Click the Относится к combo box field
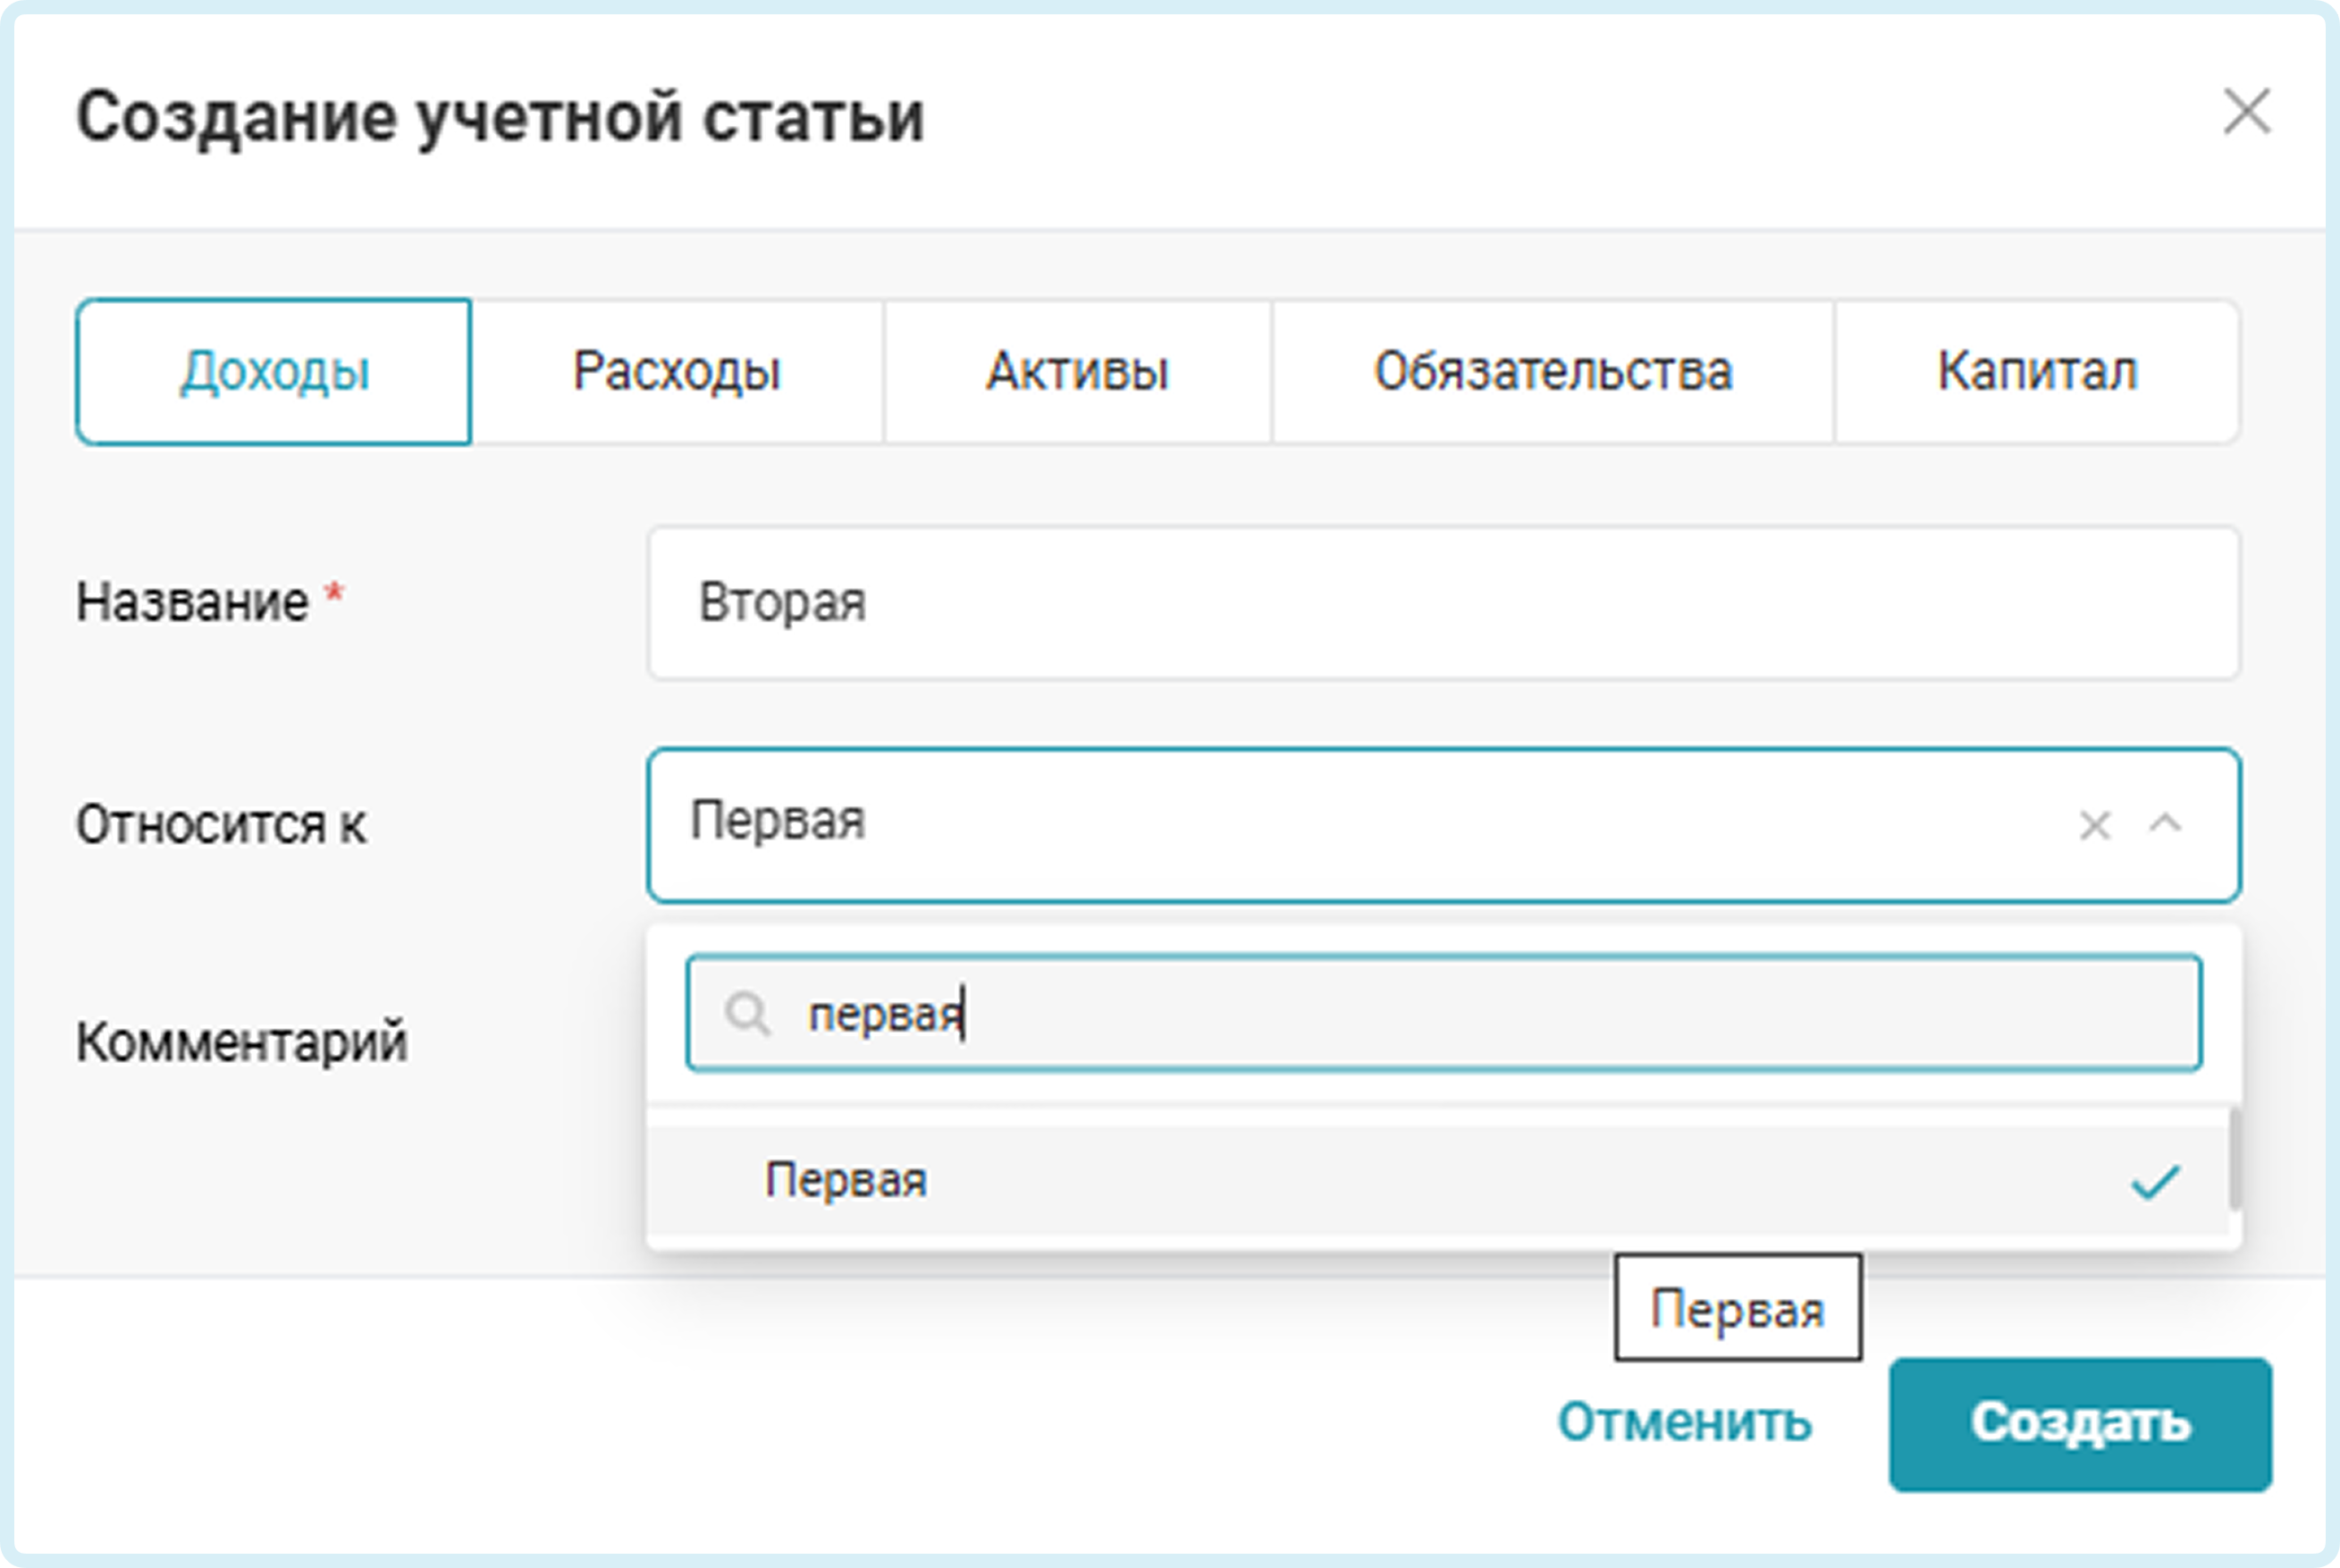Viewport: 2340px width, 1568px height. coord(1350,824)
